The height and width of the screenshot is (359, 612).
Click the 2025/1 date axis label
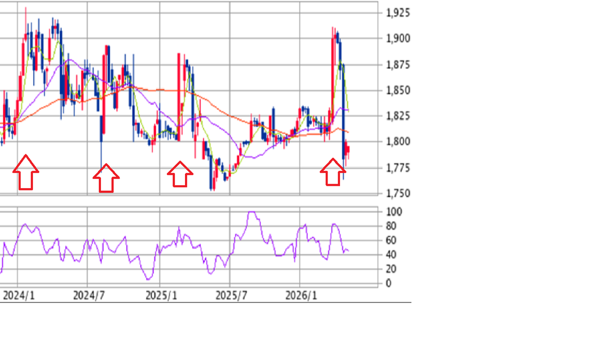coord(161,296)
